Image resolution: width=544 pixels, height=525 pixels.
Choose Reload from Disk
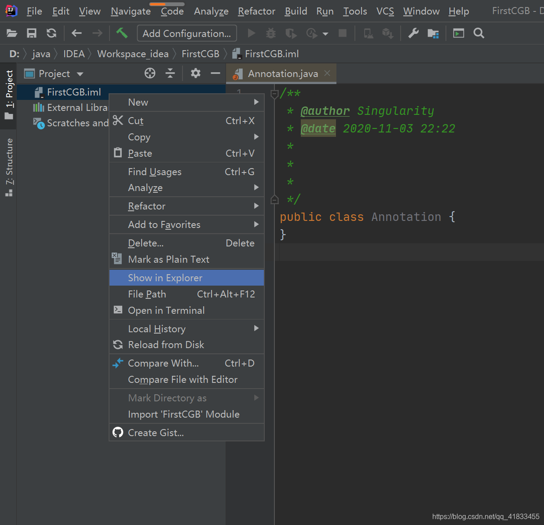(186, 345)
